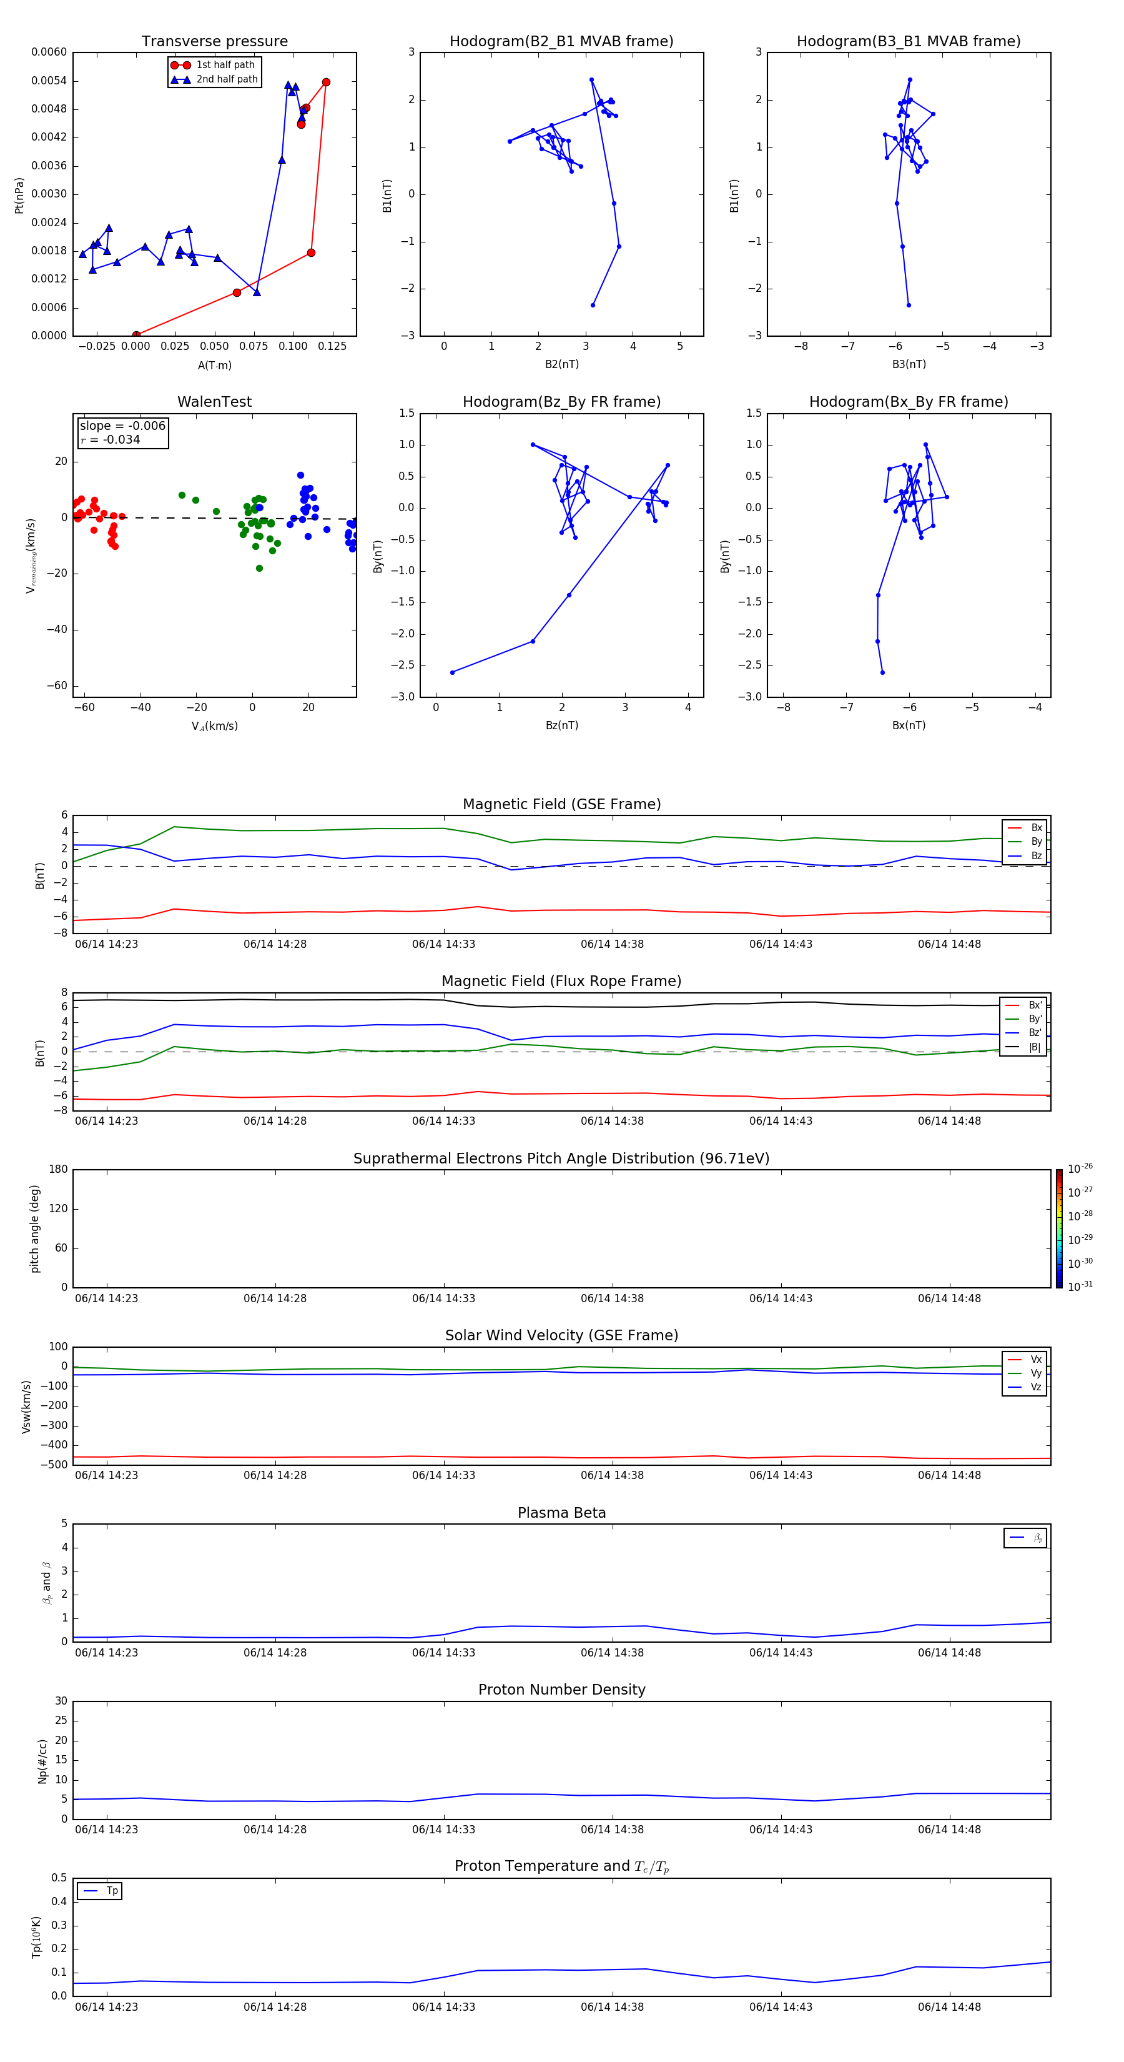This screenshot has height=2062, width=1124.
Task: Click the 'r = -0.034' annotation
Action: [x=110, y=439]
